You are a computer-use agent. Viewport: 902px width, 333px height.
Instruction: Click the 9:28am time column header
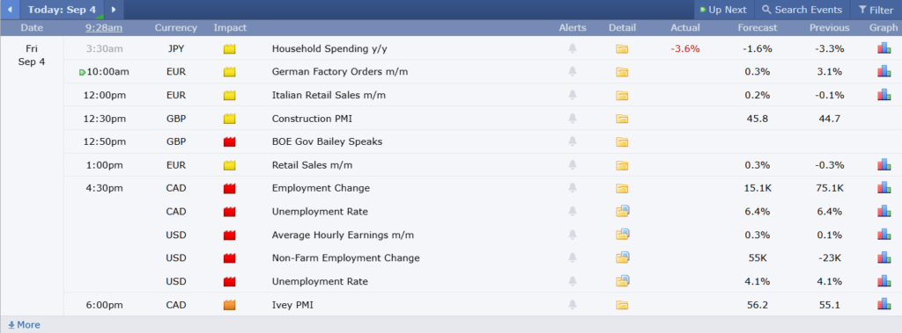pos(104,27)
